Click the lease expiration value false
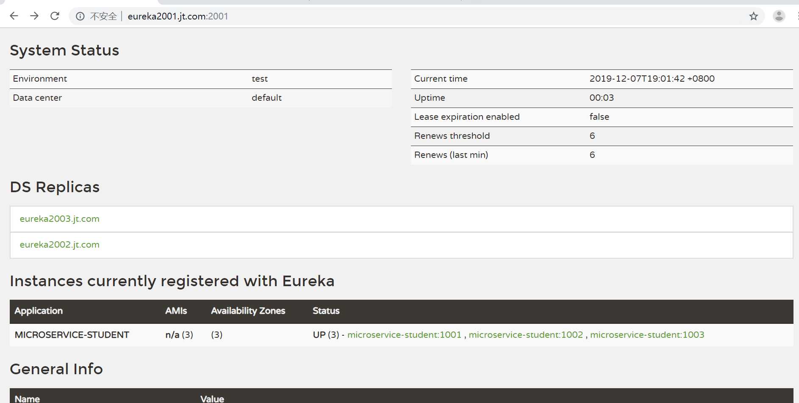 (599, 117)
